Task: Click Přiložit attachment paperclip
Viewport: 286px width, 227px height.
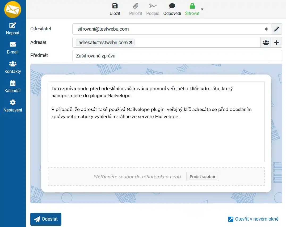Action: 136,9
